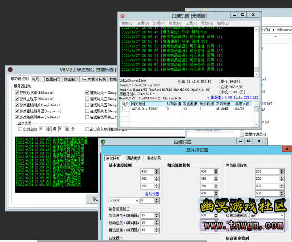Enable 游戏网关三 checkbox

(x=87, y=99)
